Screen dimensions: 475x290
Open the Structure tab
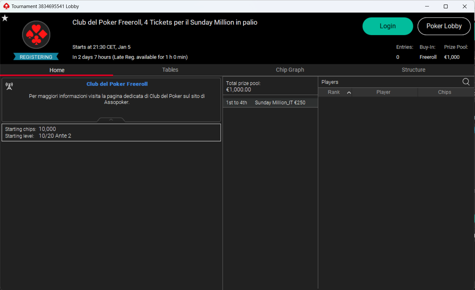[413, 70]
